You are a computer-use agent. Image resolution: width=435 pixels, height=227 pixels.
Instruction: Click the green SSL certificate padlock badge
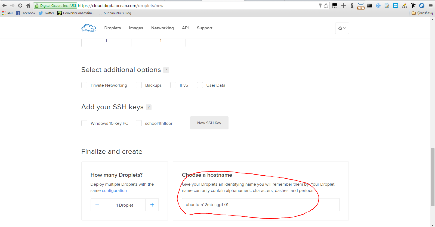(x=55, y=5)
